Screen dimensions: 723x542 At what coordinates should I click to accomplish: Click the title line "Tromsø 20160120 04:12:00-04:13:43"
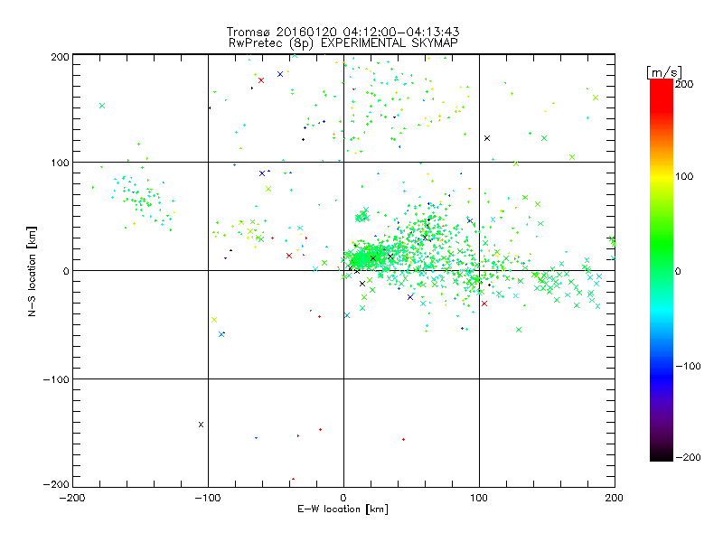click(343, 32)
